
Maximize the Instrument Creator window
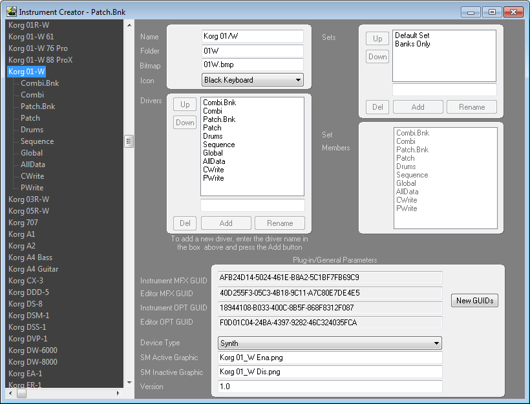pyautogui.click(x=492, y=12)
